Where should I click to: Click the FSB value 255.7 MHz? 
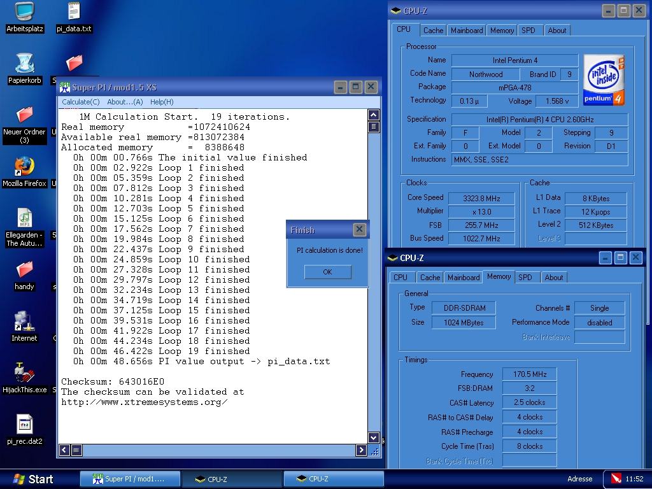tap(481, 225)
